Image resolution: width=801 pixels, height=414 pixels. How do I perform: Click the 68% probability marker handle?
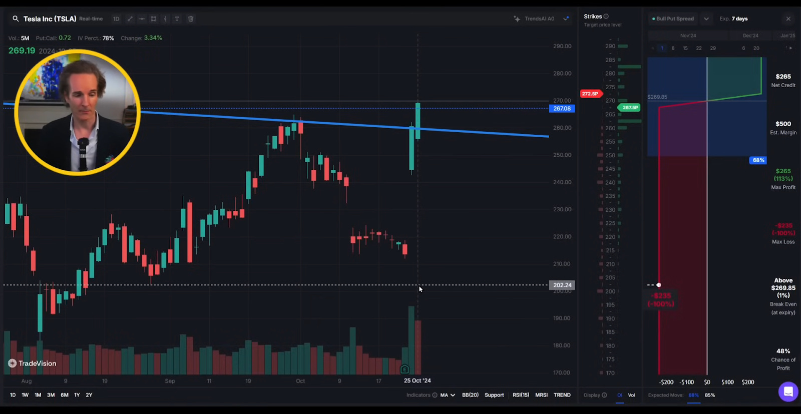tap(758, 160)
